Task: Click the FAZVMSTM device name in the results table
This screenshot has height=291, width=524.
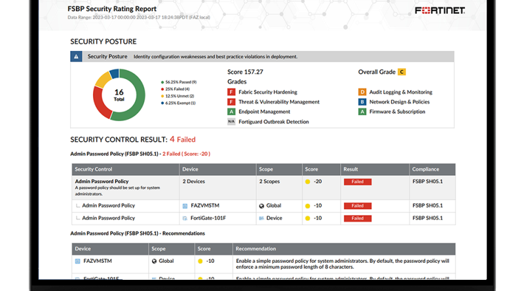Action: click(205, 205)
